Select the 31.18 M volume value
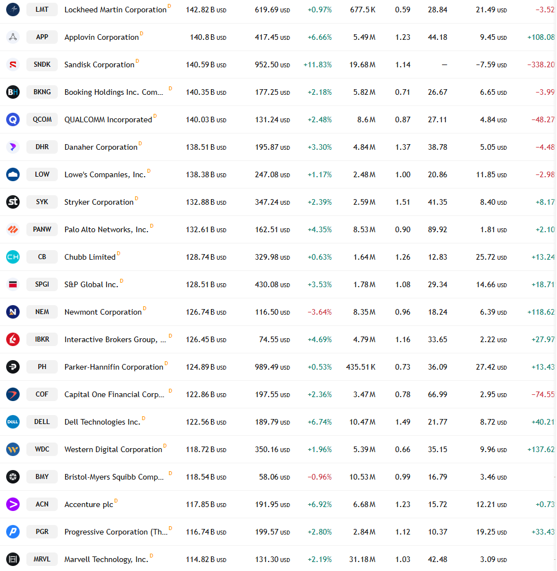 click(x=362, y=559)
